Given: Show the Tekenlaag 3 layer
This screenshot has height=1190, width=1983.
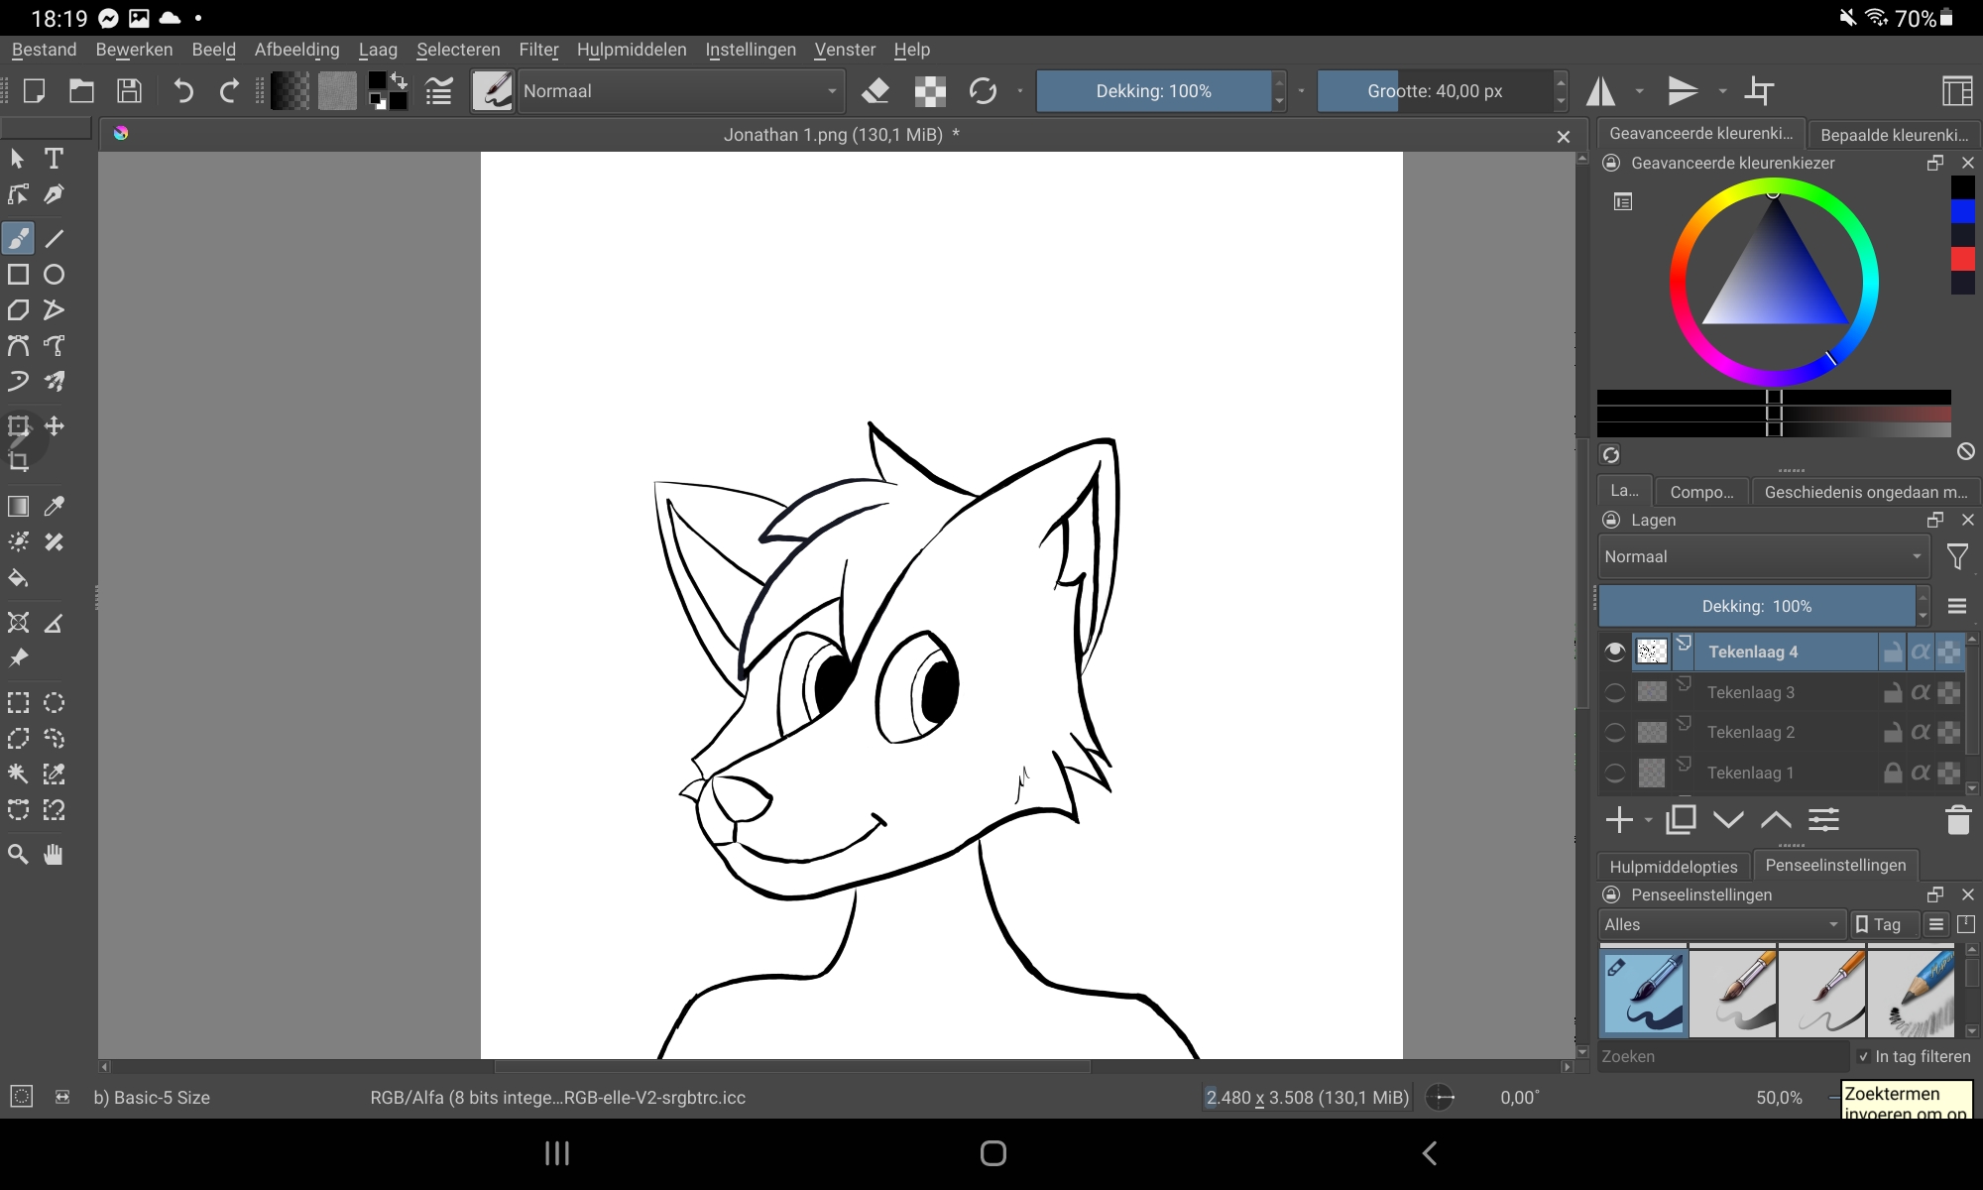Looking at the screenshot, I should click(x=1614, y=692).
